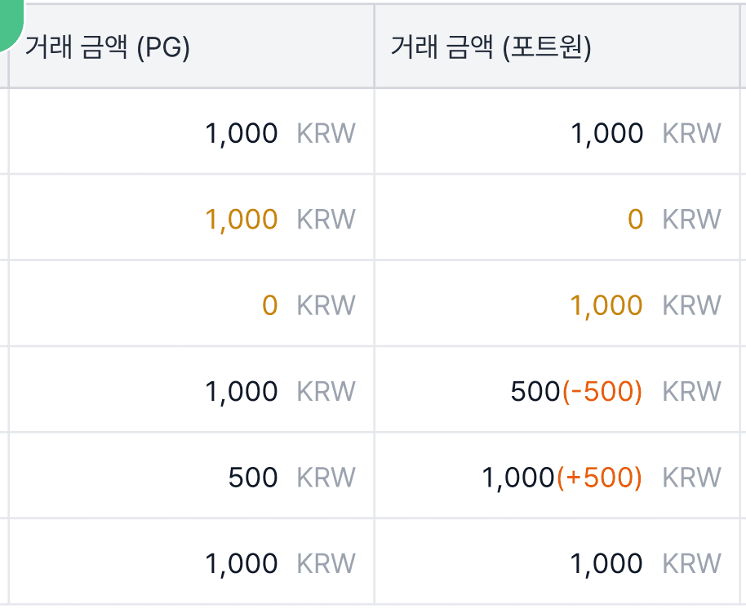This screenshot has height=609, width=746.
Task: Click the 거래 금액 (PG) column header
Action: 108,47
